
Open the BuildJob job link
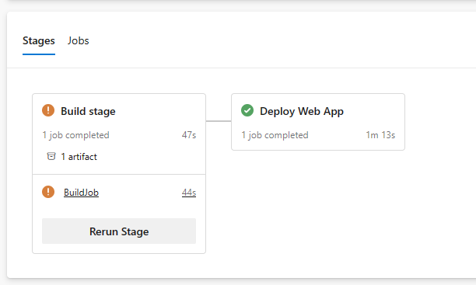tap(81, 193)
